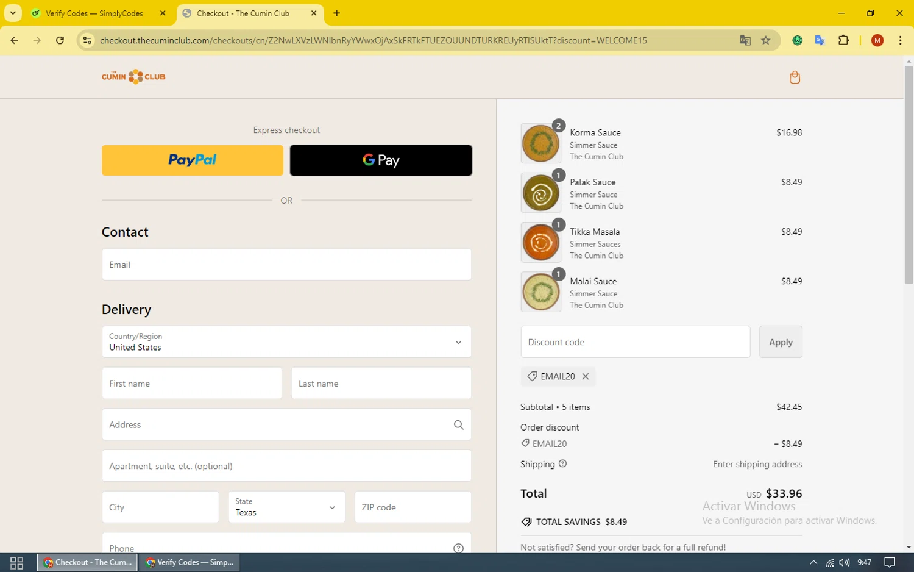Image resolution: width=914 pixels, height=572 pixels.
Task: Open the tab search dropdown arrow
Action: point(12,13)
